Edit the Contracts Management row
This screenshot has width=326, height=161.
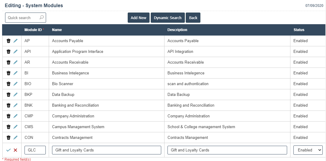tap(16, 138)
